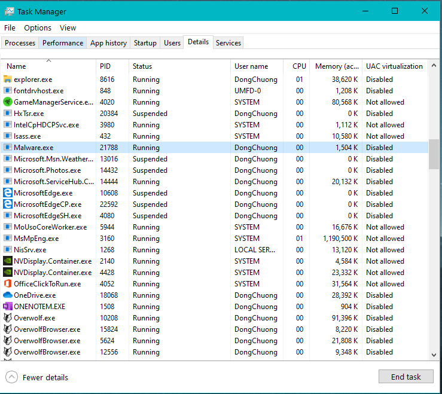The image size is (442, 394).
Task: Click the OverwolfBrowser icon for PID 15824
Action: pyautogui.click(x=8, y=329)
